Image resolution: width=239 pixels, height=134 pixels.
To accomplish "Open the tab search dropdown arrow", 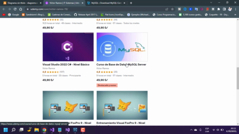I will click(x=211, y=3).
